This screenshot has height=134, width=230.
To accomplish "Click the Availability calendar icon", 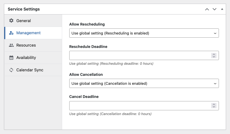I will (11, 58).
